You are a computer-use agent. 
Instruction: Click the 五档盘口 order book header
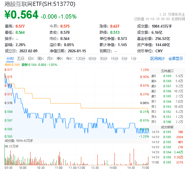[167, 71]
